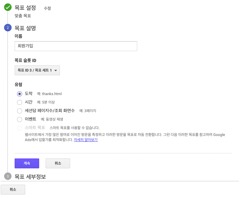Click the 목표 설정 step heading
This screenshot has height=198, width=240.
25,7
